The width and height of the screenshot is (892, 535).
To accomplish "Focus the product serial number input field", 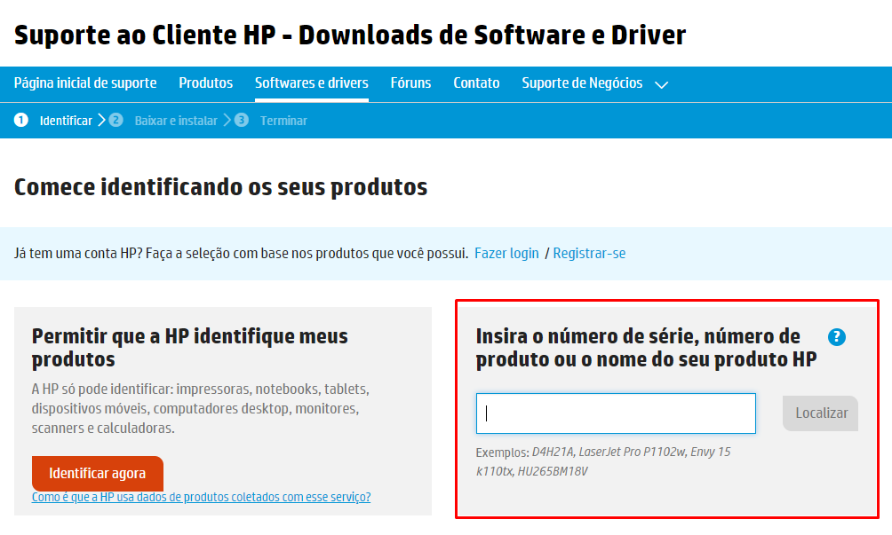I will pos(616,413).
